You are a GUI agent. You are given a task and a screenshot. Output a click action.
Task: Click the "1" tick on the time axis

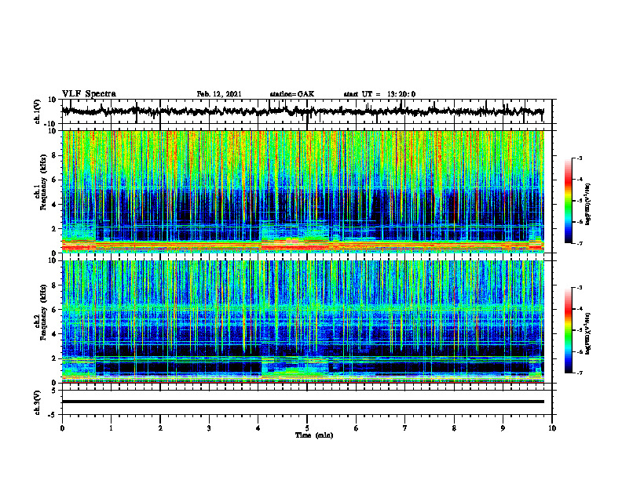pyautogui.click(x=111, y=428)
